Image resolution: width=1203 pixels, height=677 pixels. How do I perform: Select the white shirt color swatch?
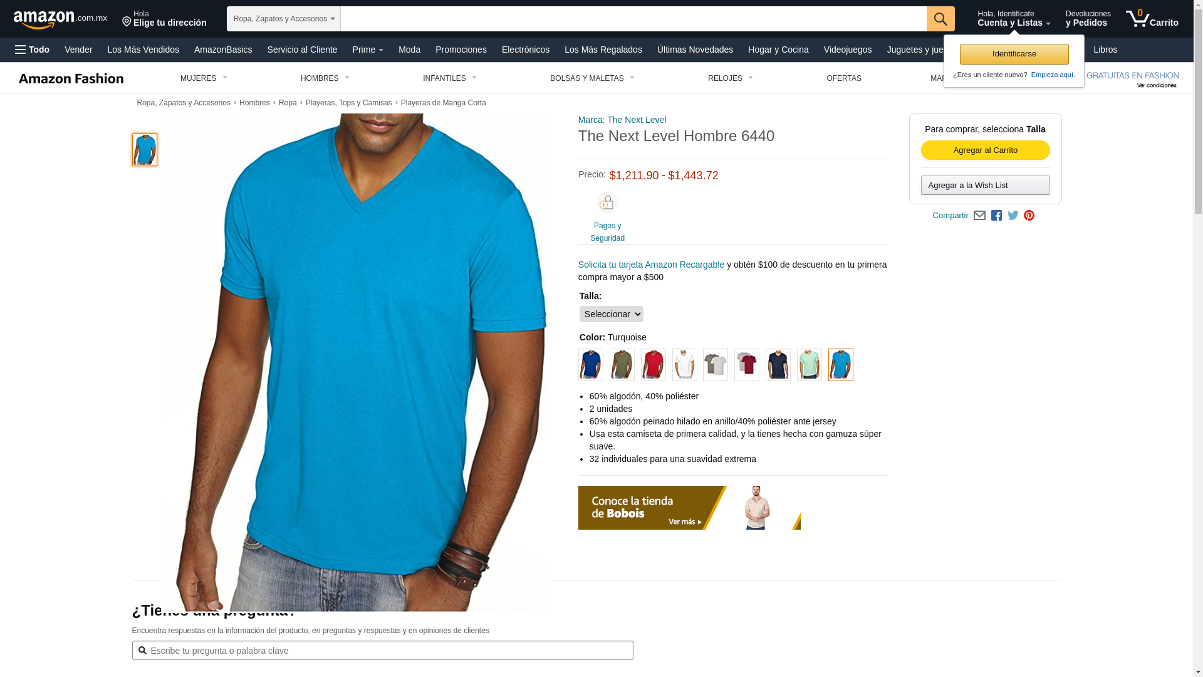tap(684, 365)
